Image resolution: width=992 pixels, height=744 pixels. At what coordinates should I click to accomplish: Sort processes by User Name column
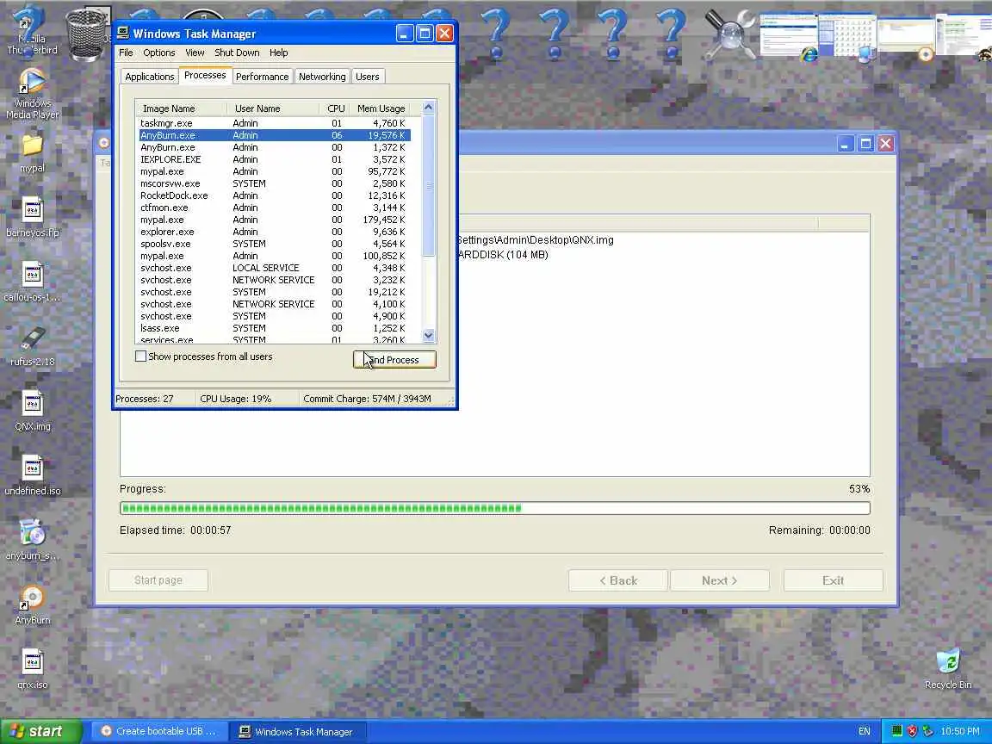[273, 108]
